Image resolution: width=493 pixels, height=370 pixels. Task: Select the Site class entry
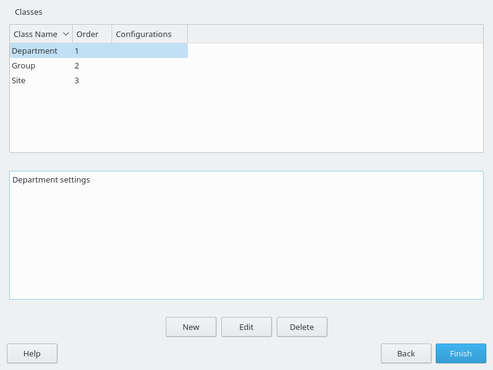(18, 81)
